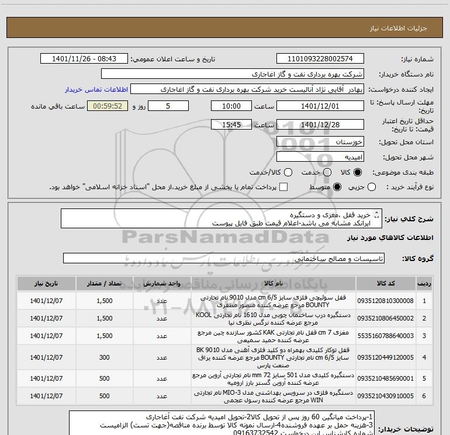Select item code 0935210806450002
Viewport: 450px width, 435px height.
pyautogui.click(x=386, y=318)
